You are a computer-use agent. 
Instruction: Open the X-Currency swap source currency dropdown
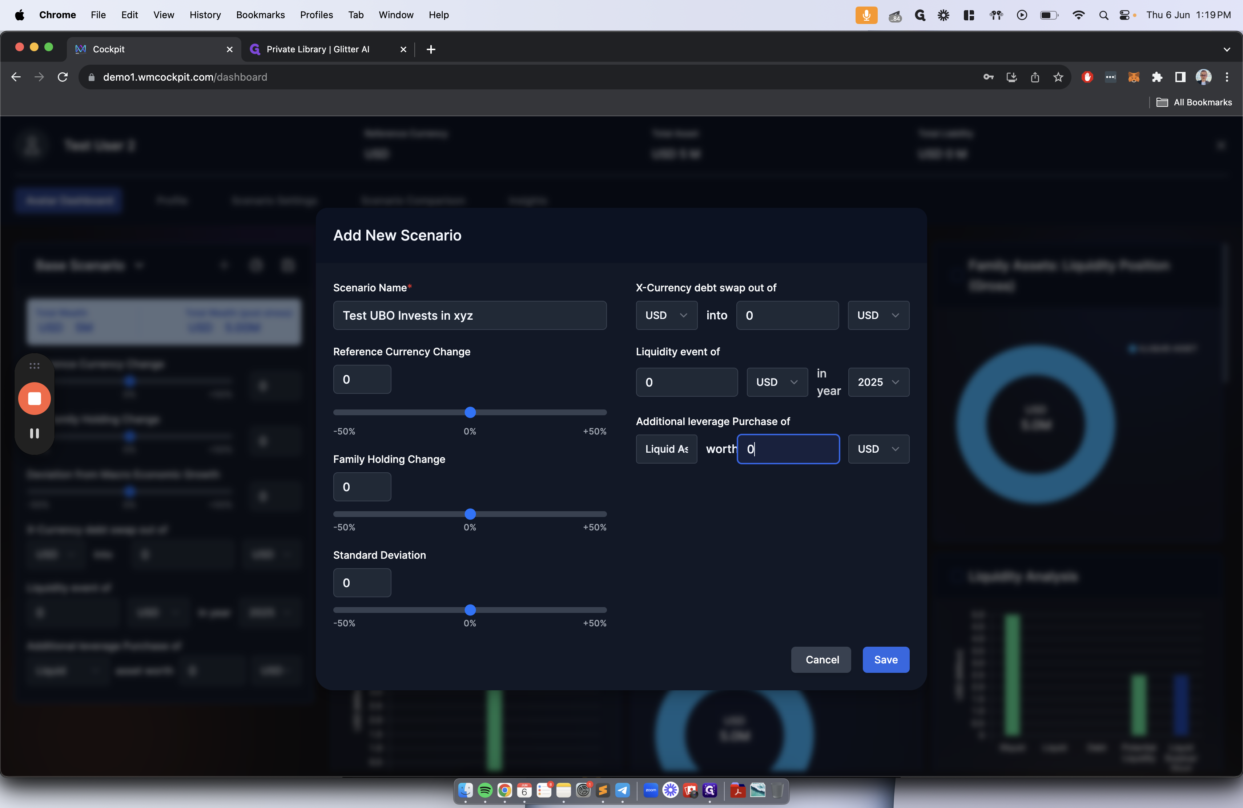pos(667,315)
